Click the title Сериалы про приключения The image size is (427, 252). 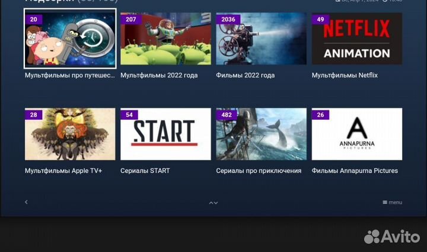point(259,171)
